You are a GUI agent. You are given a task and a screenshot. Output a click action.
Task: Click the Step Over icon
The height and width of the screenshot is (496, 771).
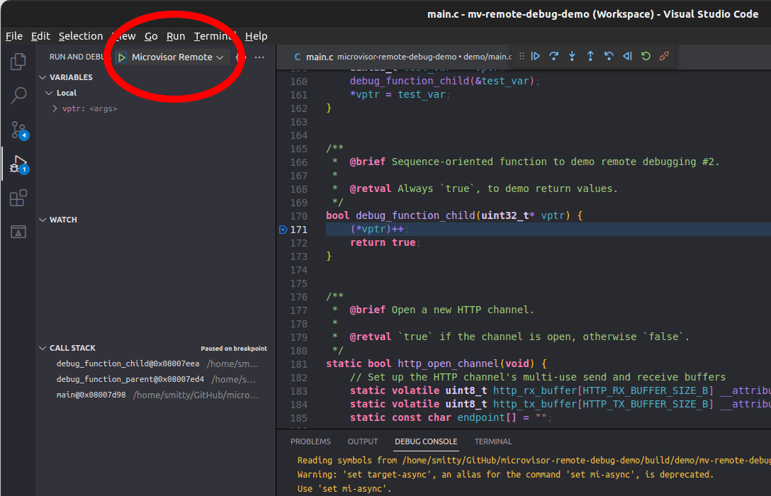coord(553,56)
